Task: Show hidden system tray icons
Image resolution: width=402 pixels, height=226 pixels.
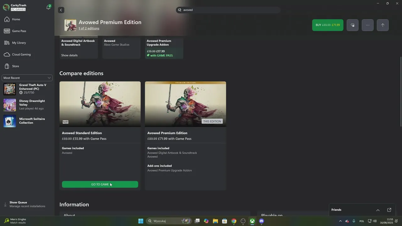Action: pos(340,221)
